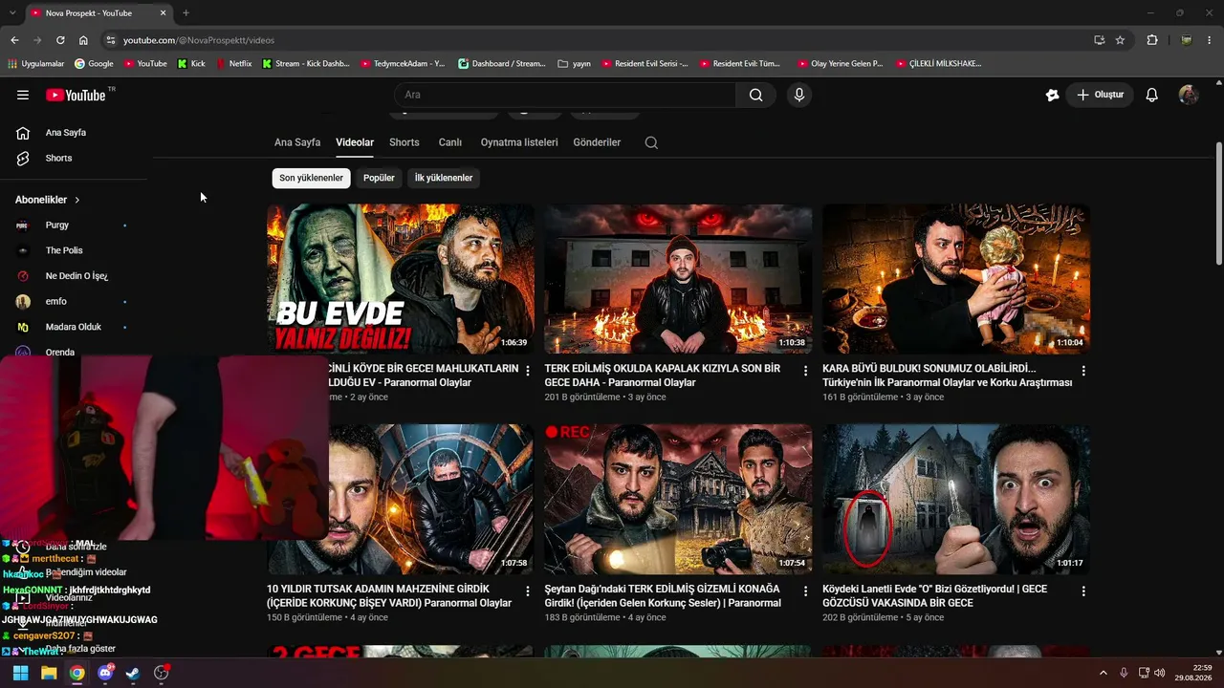1224x688 pixels.
Task: Open more options for 10 YILDIR TUTSAK video
Action: click(528, 591)
